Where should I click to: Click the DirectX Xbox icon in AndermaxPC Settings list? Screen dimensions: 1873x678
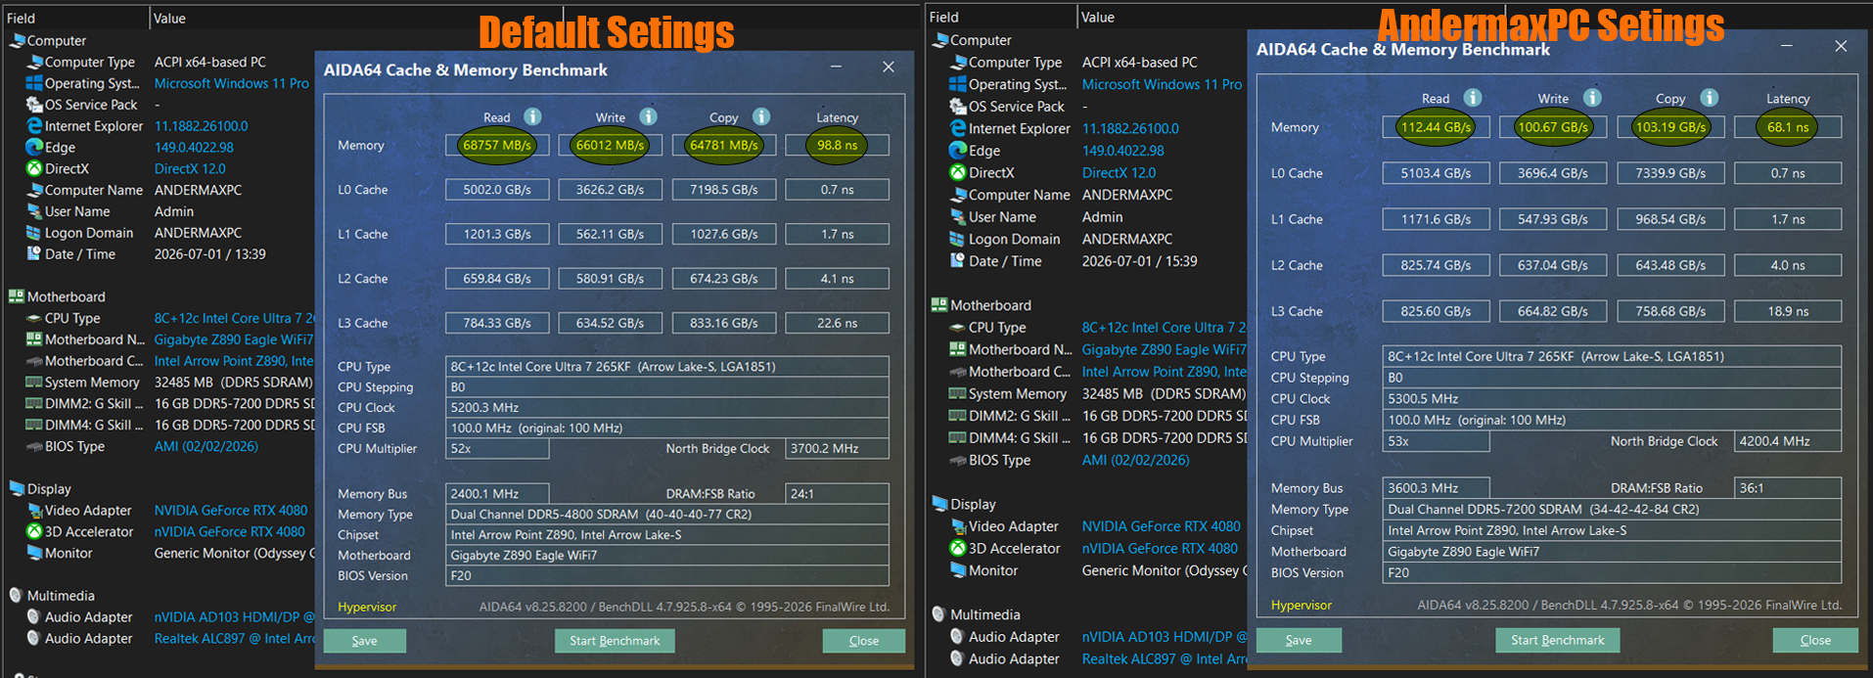tap(958, 173)
